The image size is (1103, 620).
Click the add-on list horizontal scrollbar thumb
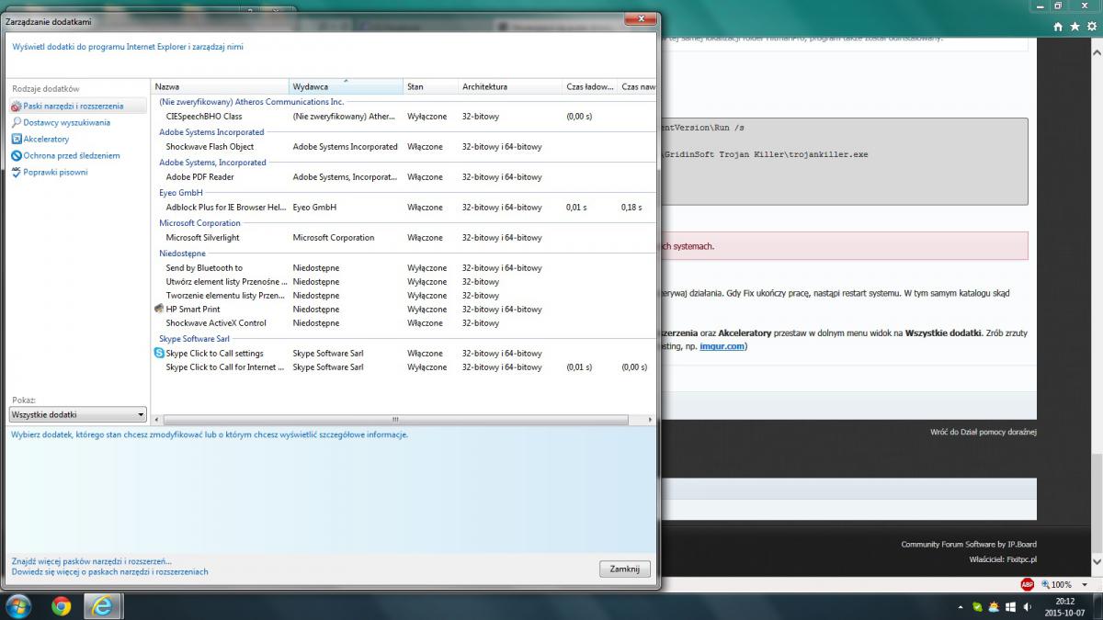(396, 419)
